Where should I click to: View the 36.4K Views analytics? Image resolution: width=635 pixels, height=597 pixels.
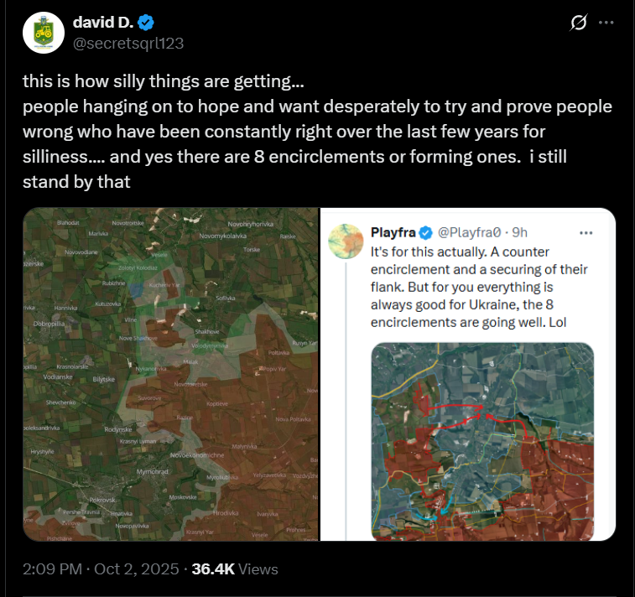235,569
